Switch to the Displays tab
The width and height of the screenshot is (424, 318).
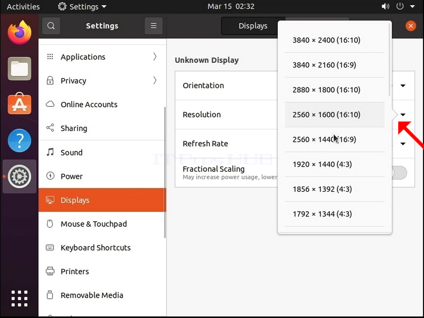253,26
